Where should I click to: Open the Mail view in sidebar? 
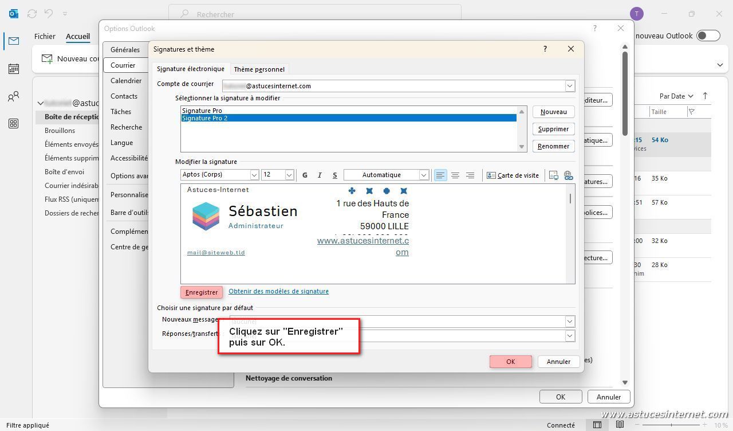[x=14, y=41]
